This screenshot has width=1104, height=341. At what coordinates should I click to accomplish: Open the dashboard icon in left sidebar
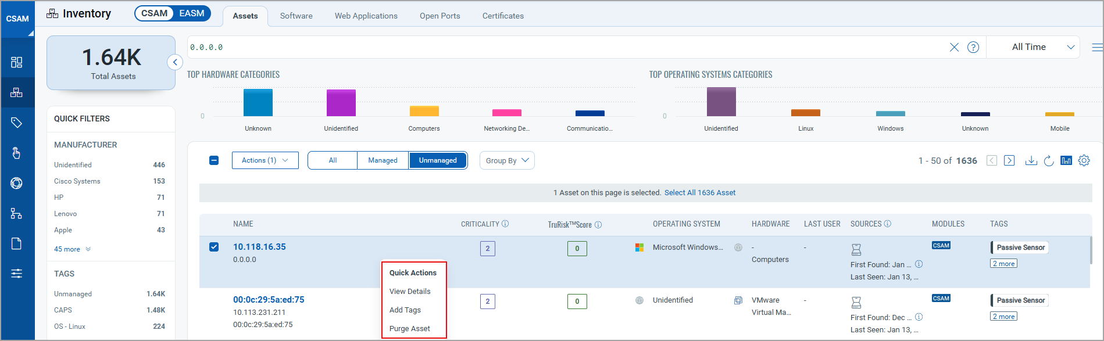point(17,62)
